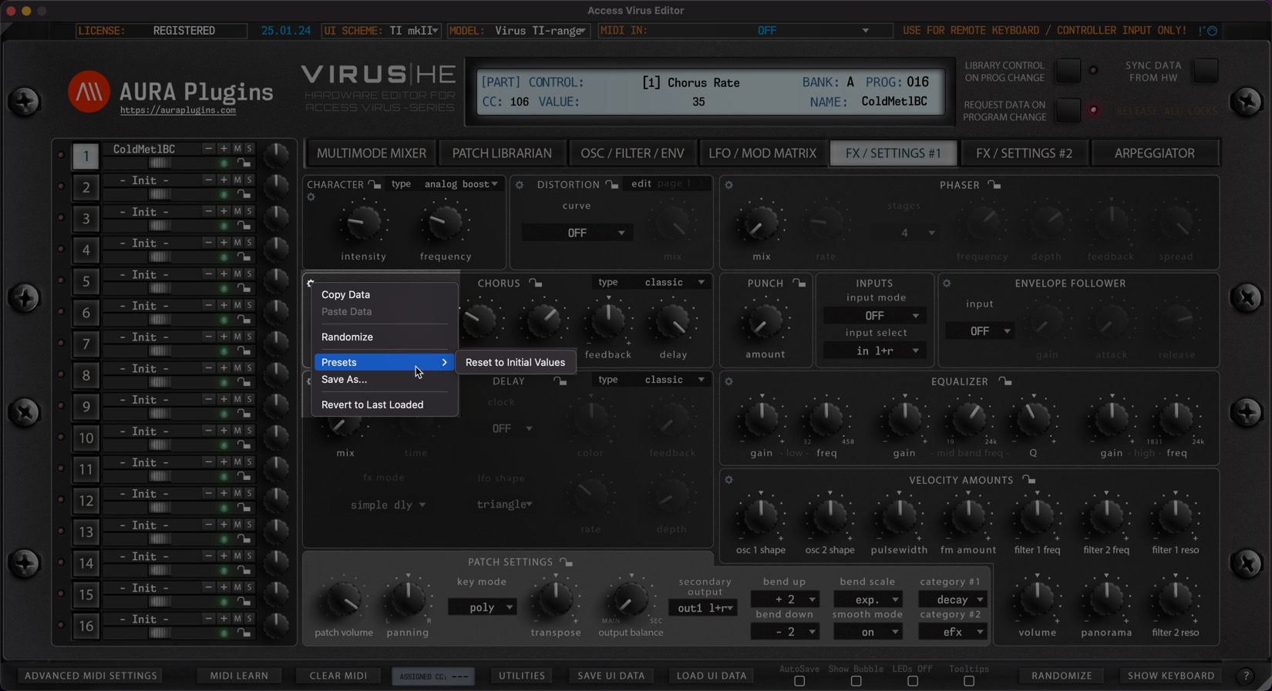Select part 5 in the part list

(86, 281)
